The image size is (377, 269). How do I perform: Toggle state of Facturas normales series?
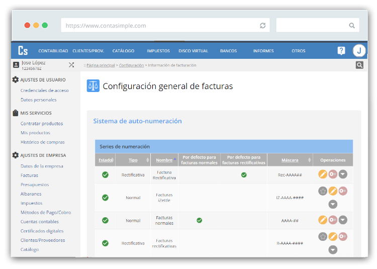click(333, 220)
